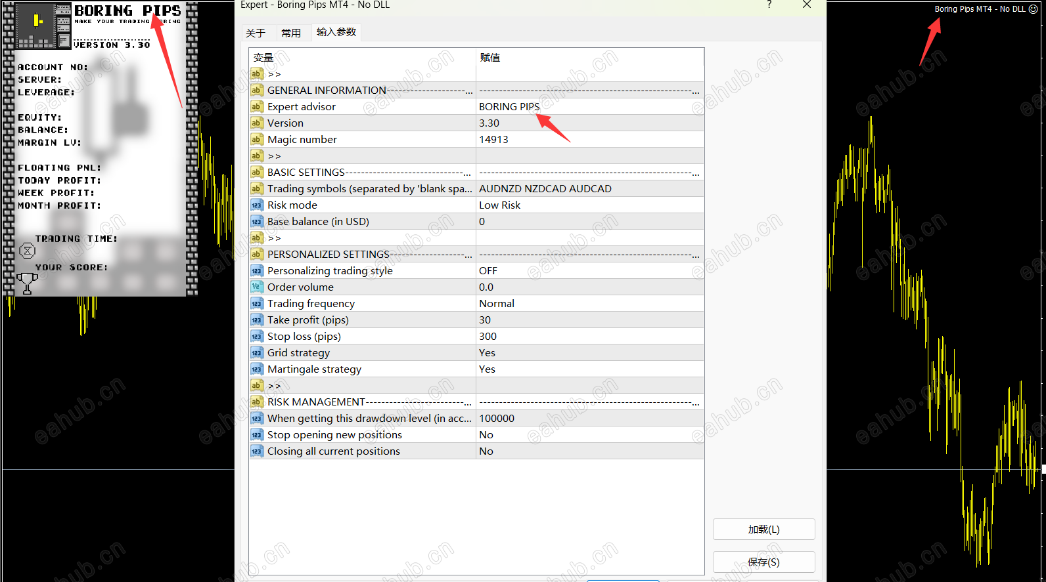1046x582 pixels.
Task: Select the Expert advisor value BORING PIPS
Action: pyautogui.click(x=509, y=107)
